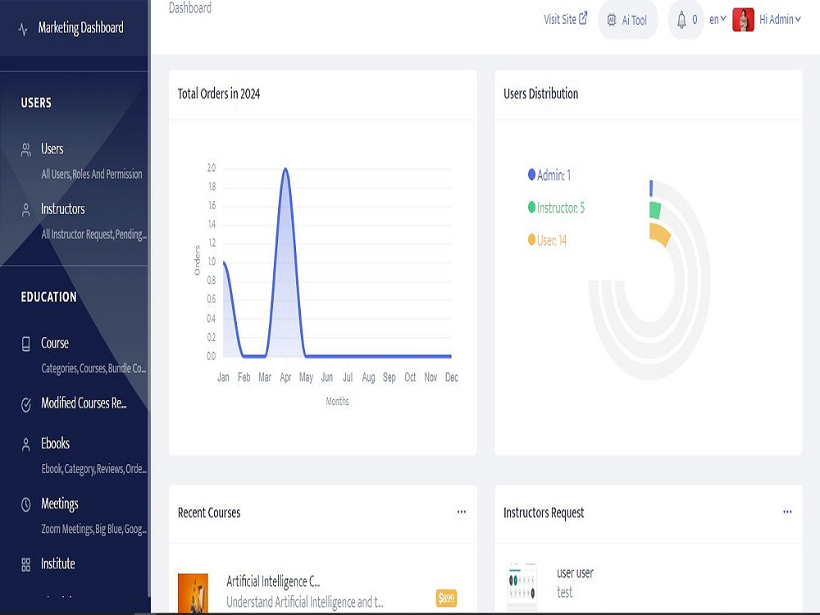
Task: Open the Ebooks sidebar menu
Action: tap(56, 444)
